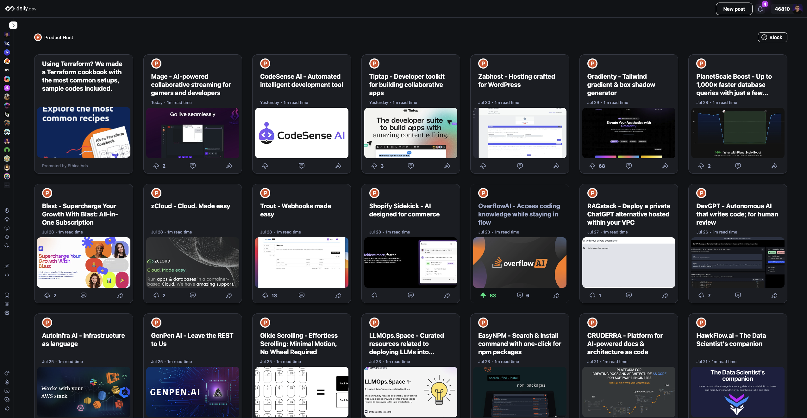
Task: Click the overflow AI post thumbnail
Action: tap(520, 263)
